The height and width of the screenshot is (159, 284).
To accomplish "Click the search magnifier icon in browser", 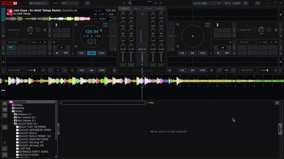I will (x=60, y=103).
